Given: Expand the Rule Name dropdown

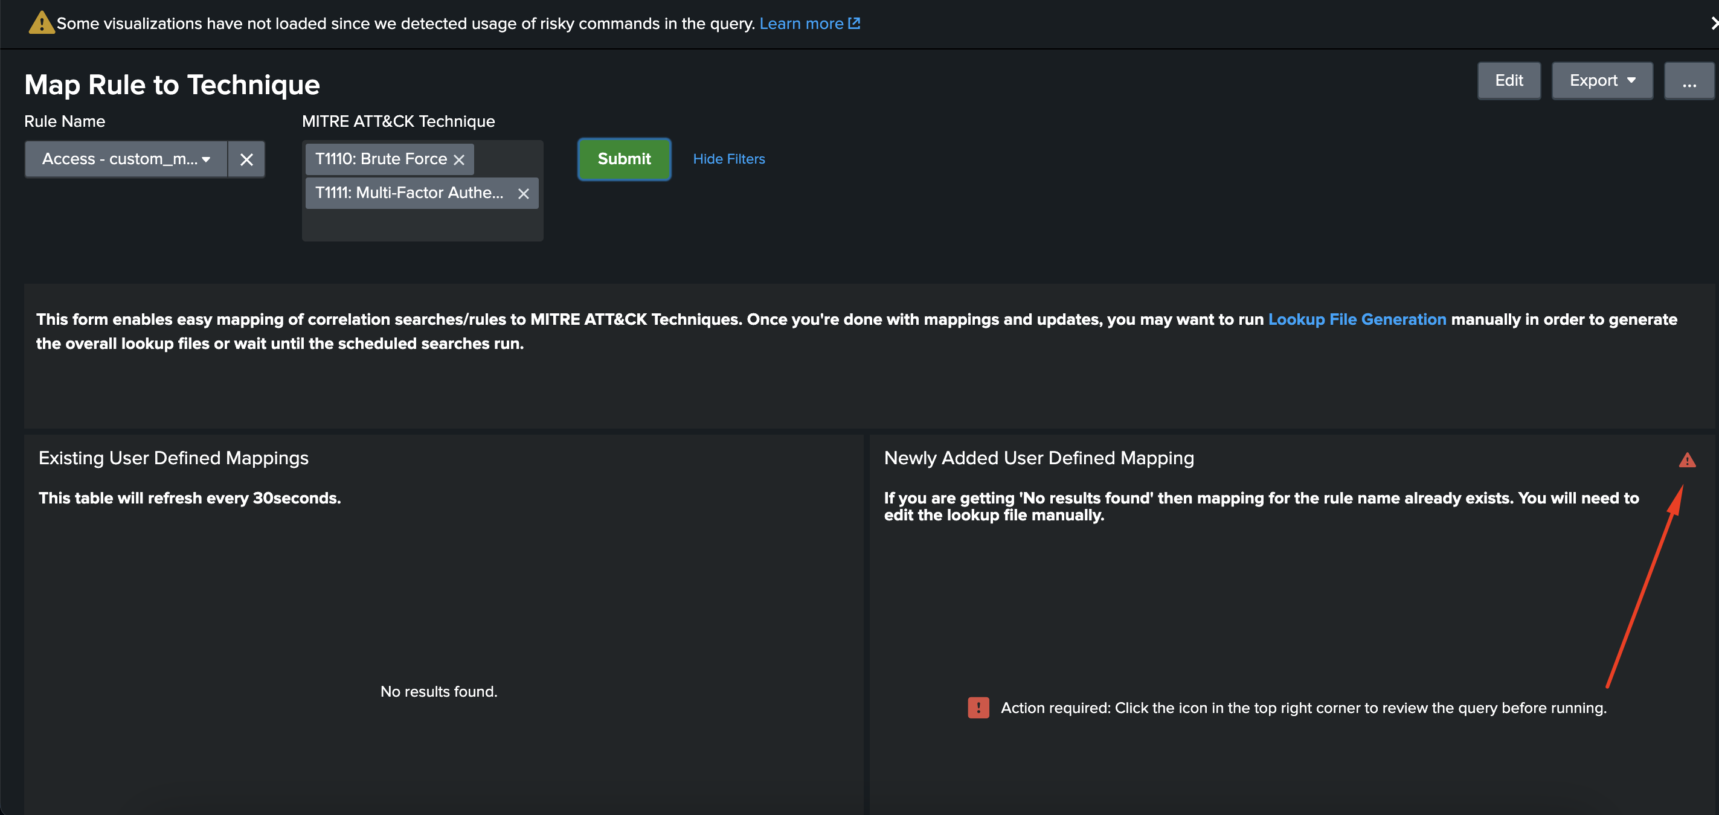Looking at the screenshot, I should point(126,159).
